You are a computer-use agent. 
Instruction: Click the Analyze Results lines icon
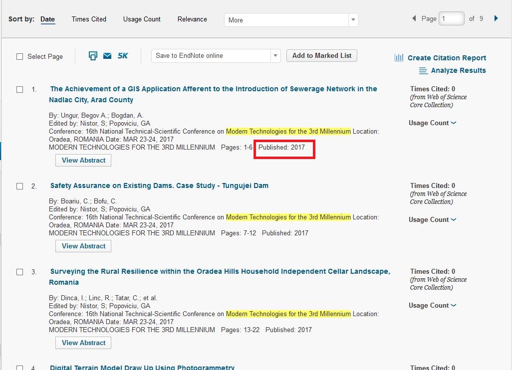[x=423, y=71]
